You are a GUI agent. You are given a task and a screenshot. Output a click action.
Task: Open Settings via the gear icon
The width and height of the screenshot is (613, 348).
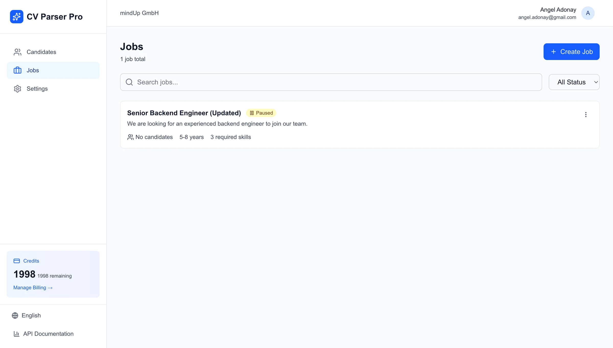click(17, 89)
